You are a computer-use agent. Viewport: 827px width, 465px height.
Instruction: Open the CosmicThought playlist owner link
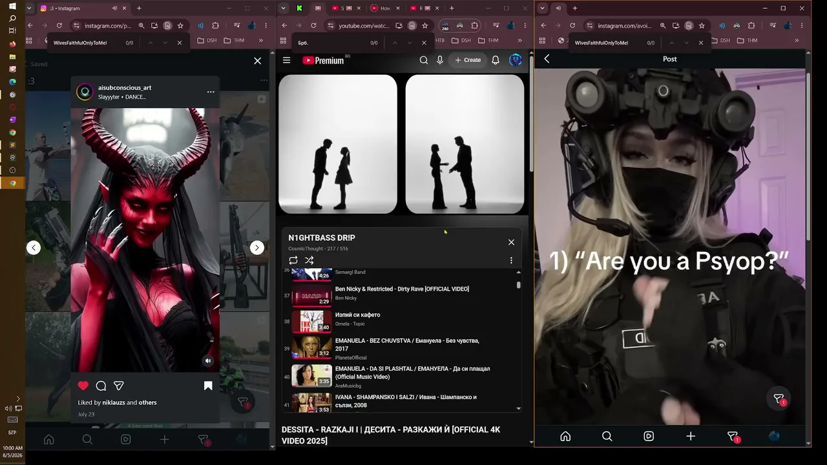(x=307, y=249)
